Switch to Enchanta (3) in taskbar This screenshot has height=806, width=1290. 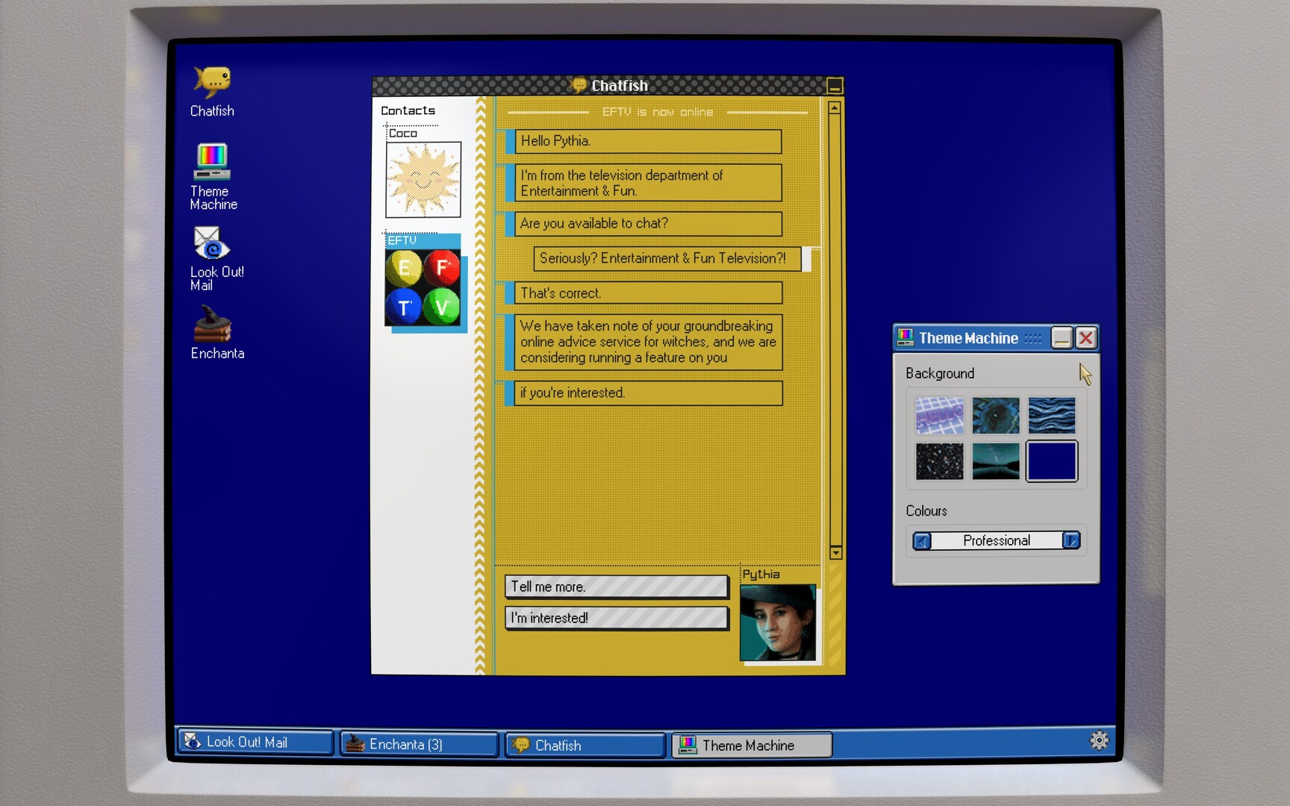420,744
